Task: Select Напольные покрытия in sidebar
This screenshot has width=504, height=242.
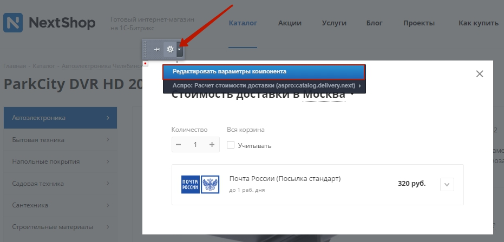Action: [x=60, y=162]
